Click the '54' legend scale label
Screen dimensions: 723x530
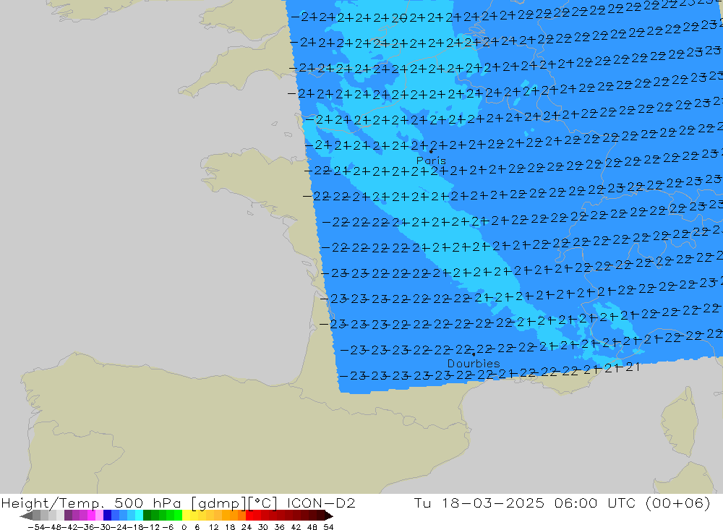point(328,527)
